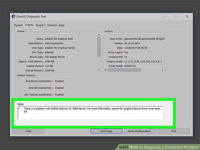Screen dimensions: 200x150
Task: Click Drivers panel scroll right arrow
Action: tap(163, 70)
